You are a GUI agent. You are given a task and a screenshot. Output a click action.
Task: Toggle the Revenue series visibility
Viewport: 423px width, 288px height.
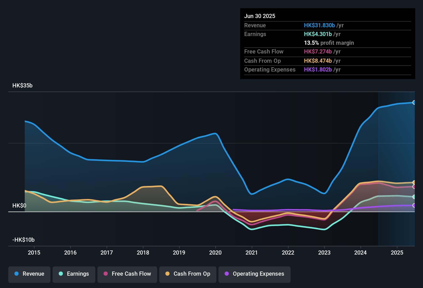point(29,274)
